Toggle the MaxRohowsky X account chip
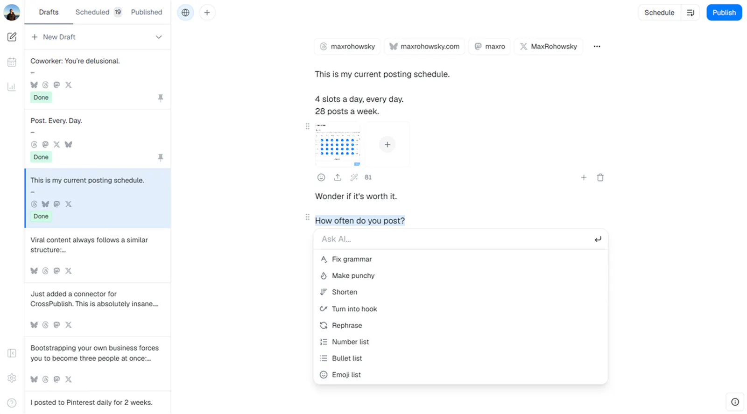The image size is (747, 414). 549,46
